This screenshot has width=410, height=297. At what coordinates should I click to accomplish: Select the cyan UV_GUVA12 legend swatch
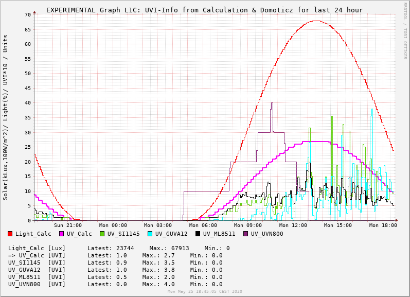tap(150, 234)
